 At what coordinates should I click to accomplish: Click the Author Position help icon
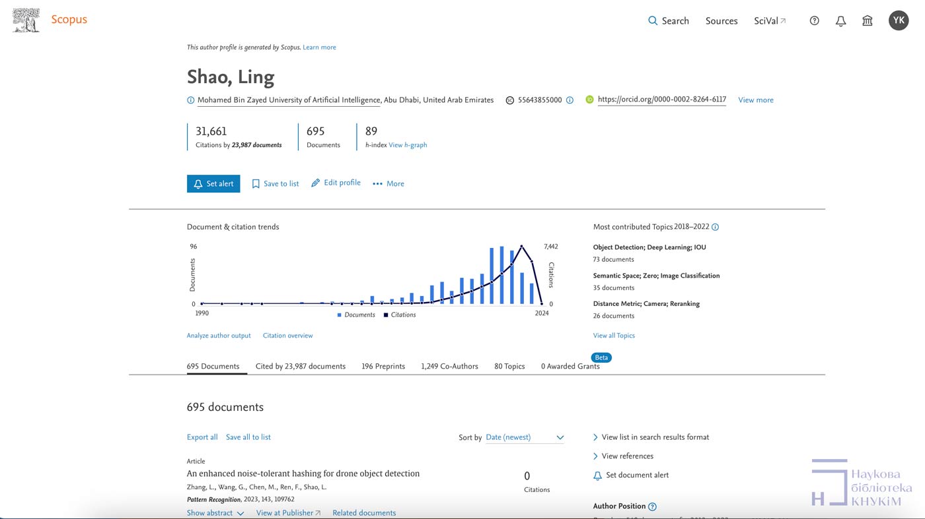point(652,506)
